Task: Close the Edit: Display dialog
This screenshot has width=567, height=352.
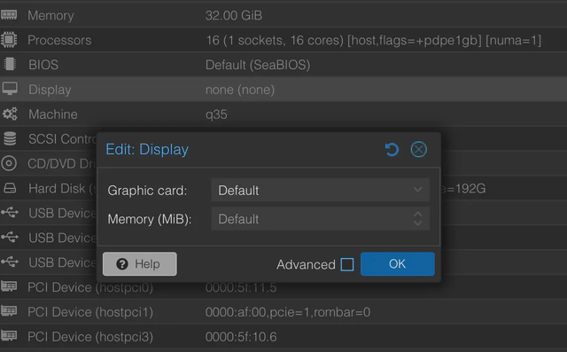Action: 419,150
